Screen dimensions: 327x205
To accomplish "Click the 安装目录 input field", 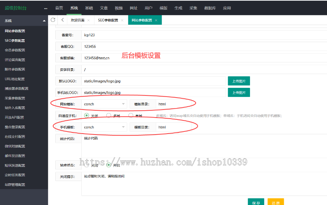I will 204,69.
